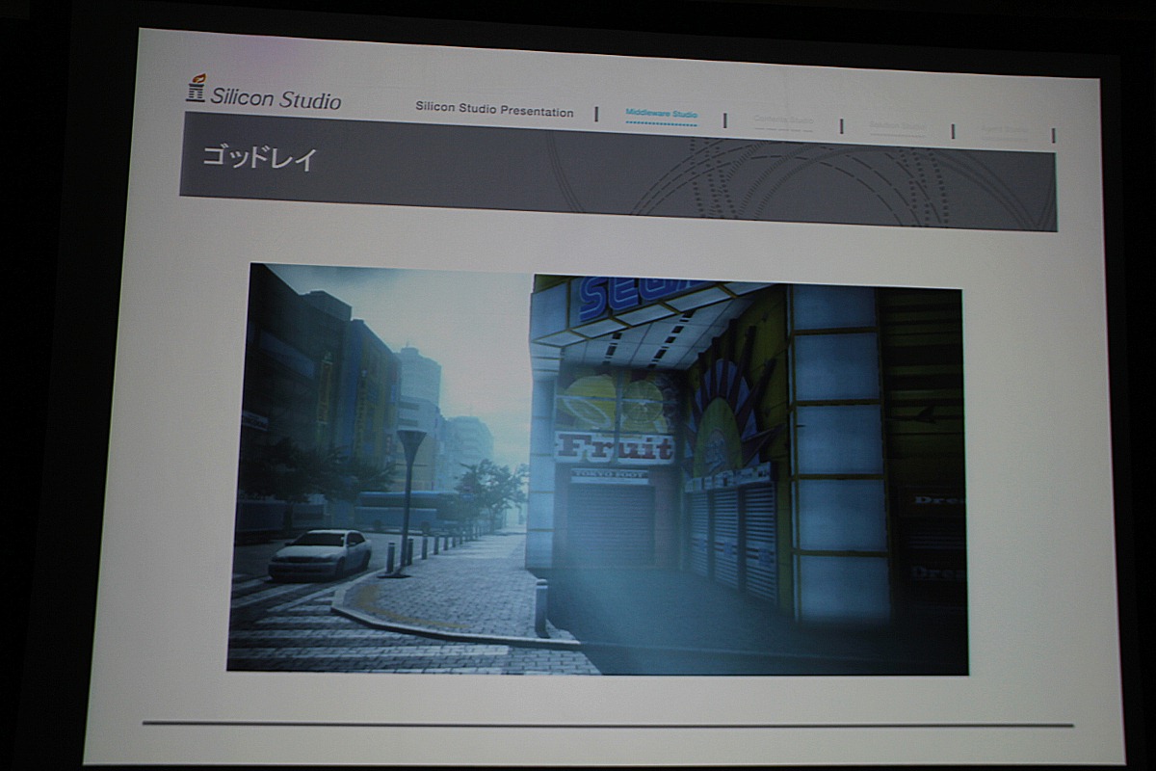Click the Silicon Studio torch logo icon
This screenshot has height=771, width=1156.
(196, 89)
